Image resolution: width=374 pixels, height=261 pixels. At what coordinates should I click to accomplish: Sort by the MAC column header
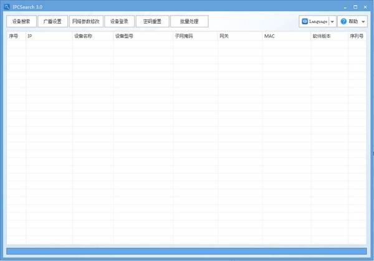(286, 36)
